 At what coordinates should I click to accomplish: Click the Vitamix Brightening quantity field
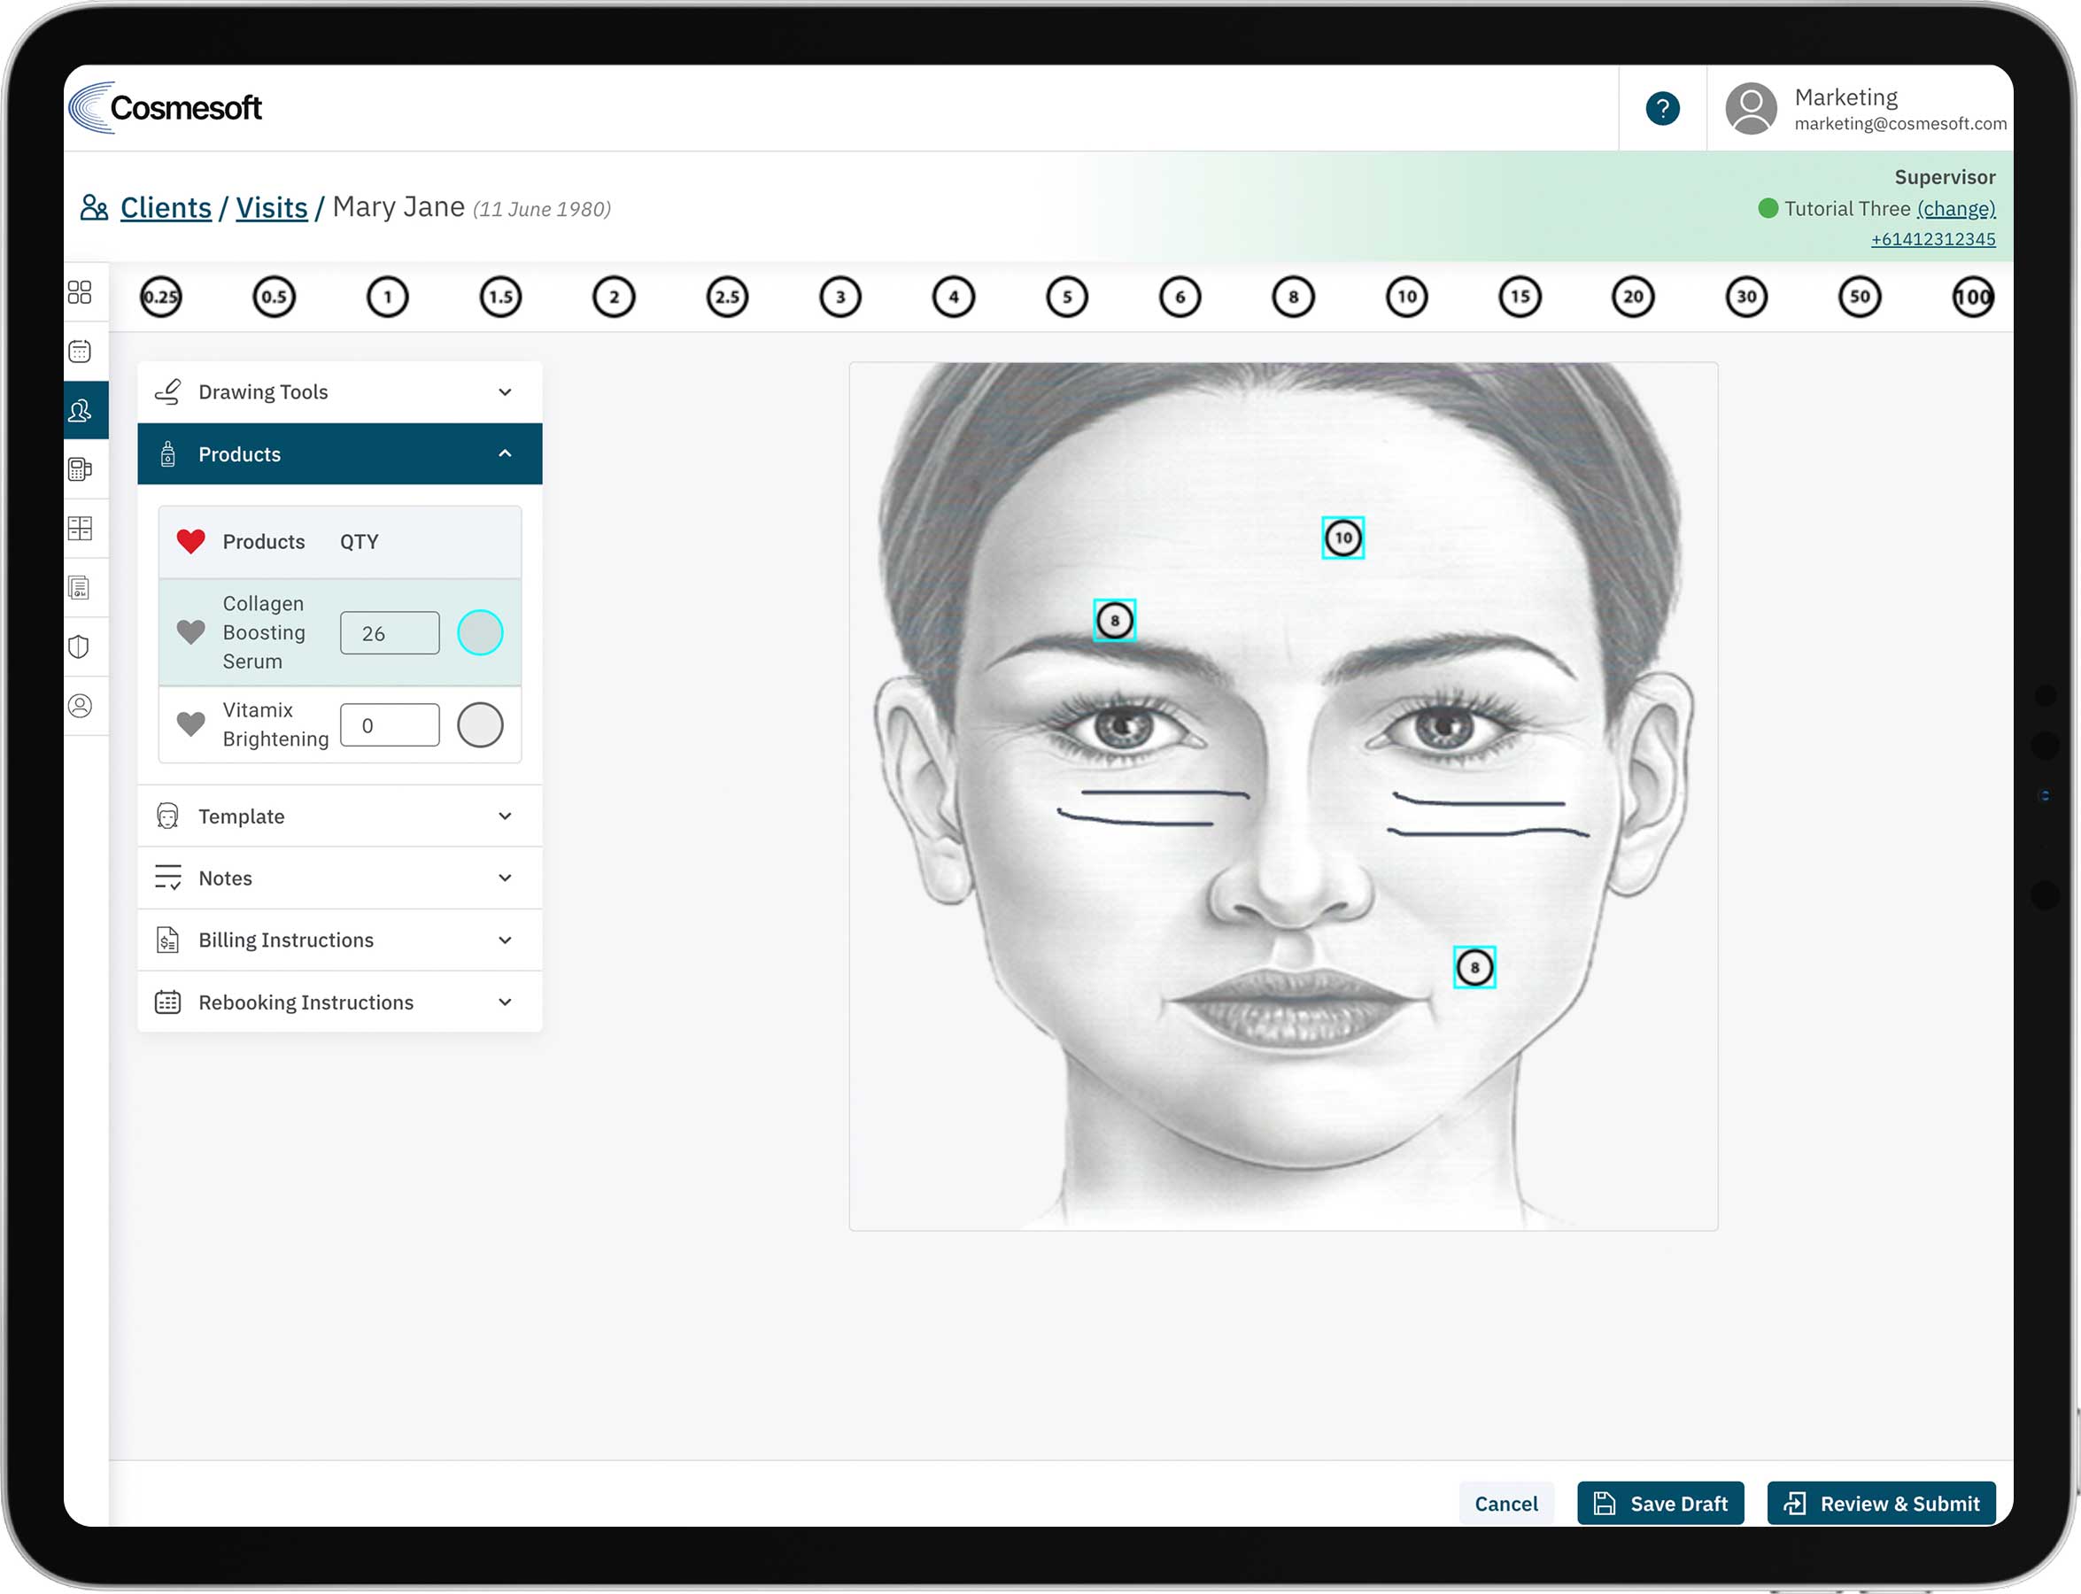pyautogui.click(x=389, y=726)
